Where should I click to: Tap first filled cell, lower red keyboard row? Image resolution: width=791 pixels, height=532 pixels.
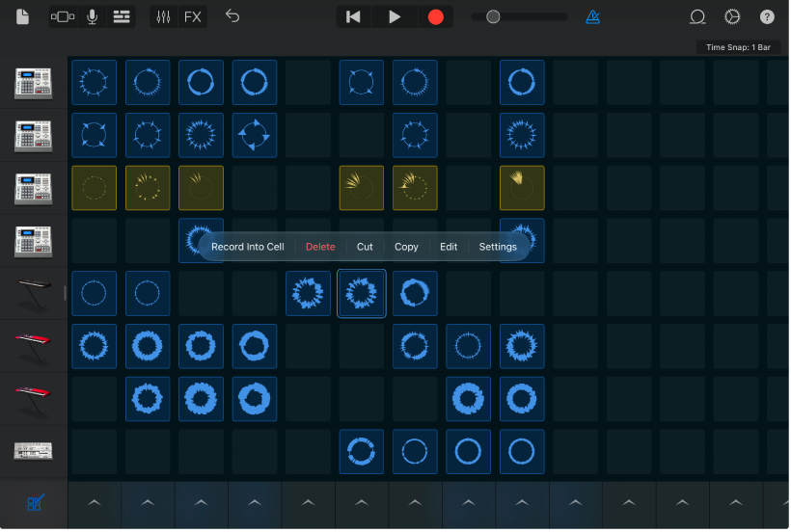coord(148,398)
